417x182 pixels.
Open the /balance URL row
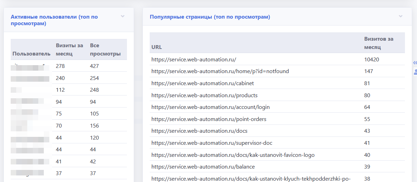pos(203,167)
